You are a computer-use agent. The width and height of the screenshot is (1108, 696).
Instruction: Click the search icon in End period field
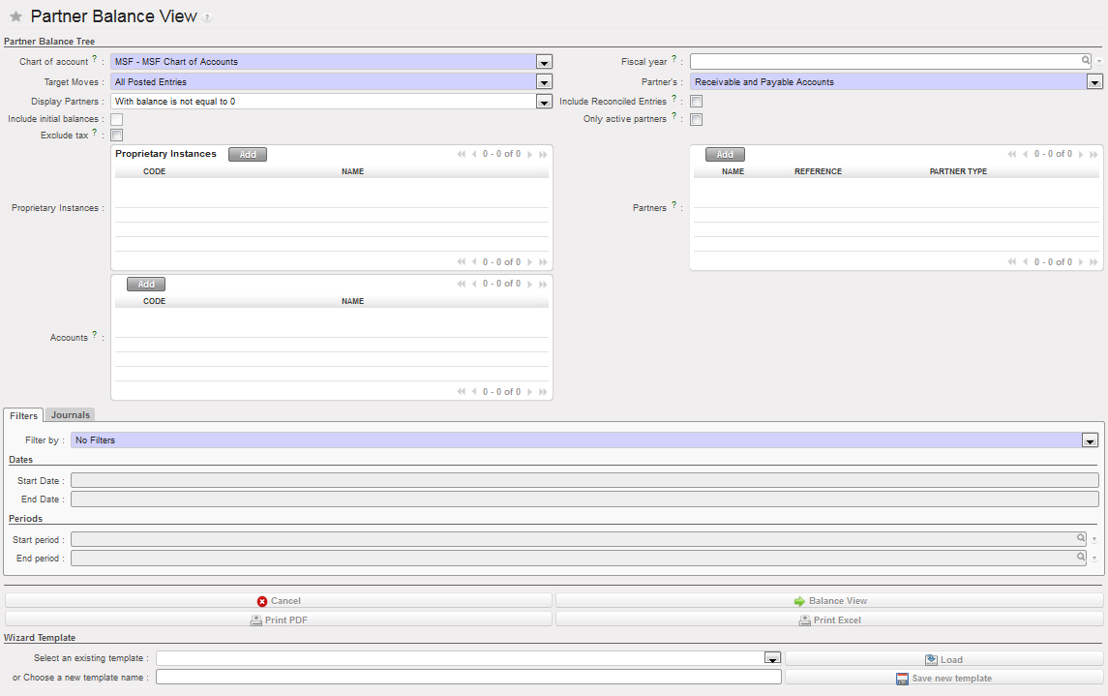(1081, 558)
